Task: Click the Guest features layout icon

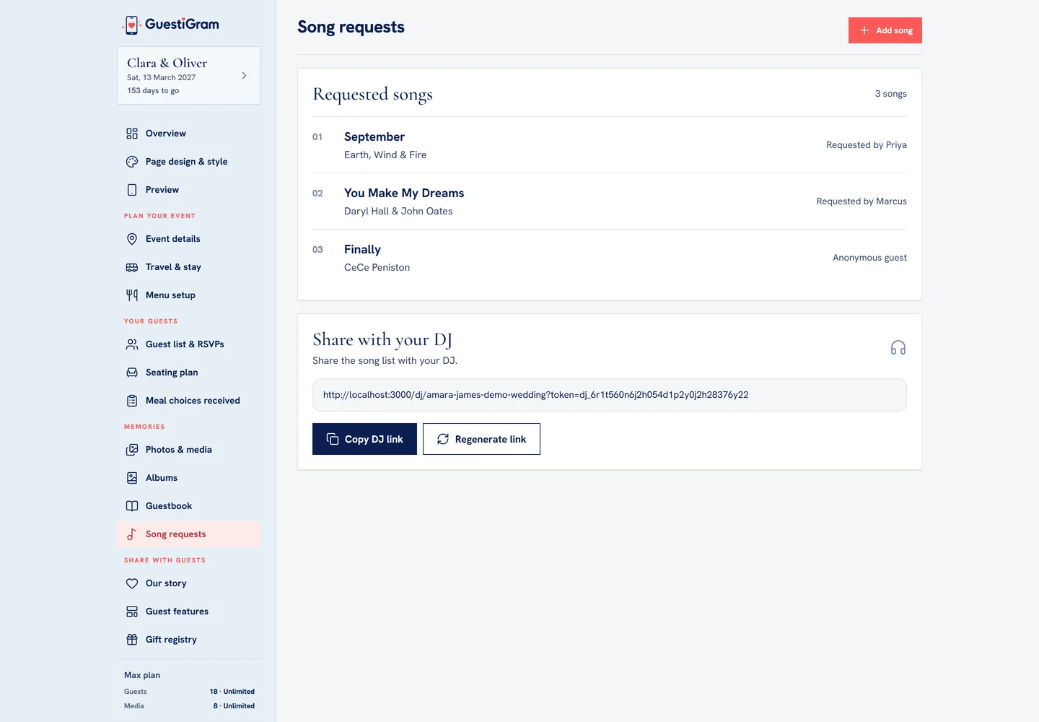Action: [132, 612]
